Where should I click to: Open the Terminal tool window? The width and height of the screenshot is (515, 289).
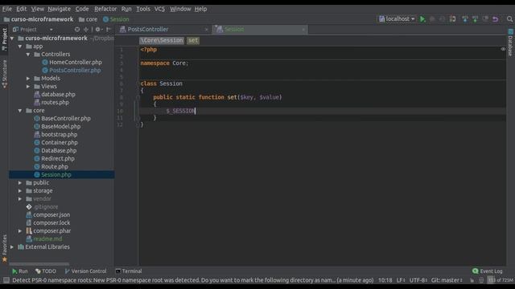point(129,271)
